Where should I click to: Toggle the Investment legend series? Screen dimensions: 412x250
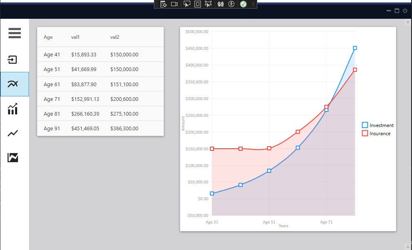point(378,125)
